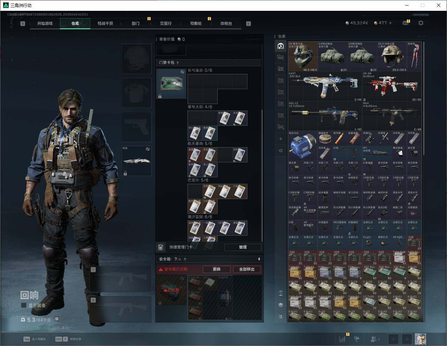Add more of the 477 currency
Viewport: 447px width, 346px height.
[390, 23]
